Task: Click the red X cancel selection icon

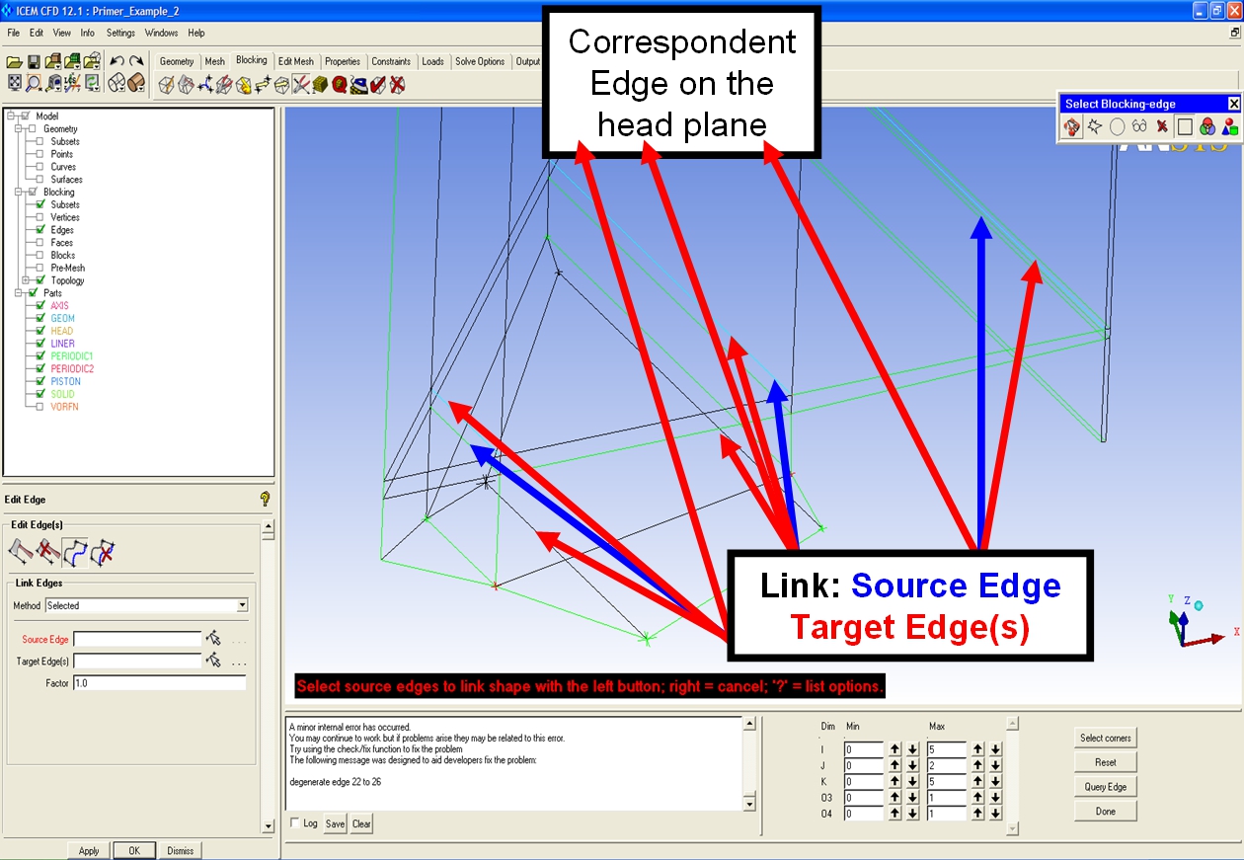Action: (x=1162, y=126)
